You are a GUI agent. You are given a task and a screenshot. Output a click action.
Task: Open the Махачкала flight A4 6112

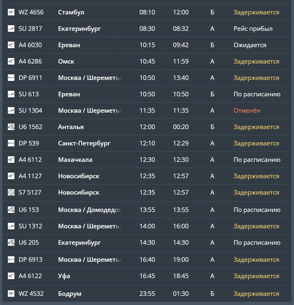coord(147,160)
